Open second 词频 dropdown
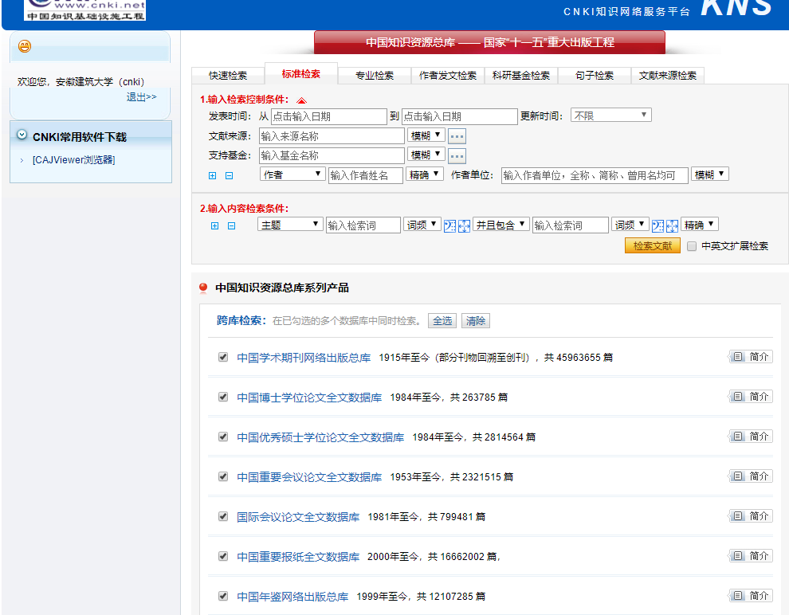The image size is (789, 615). (630, 225)
